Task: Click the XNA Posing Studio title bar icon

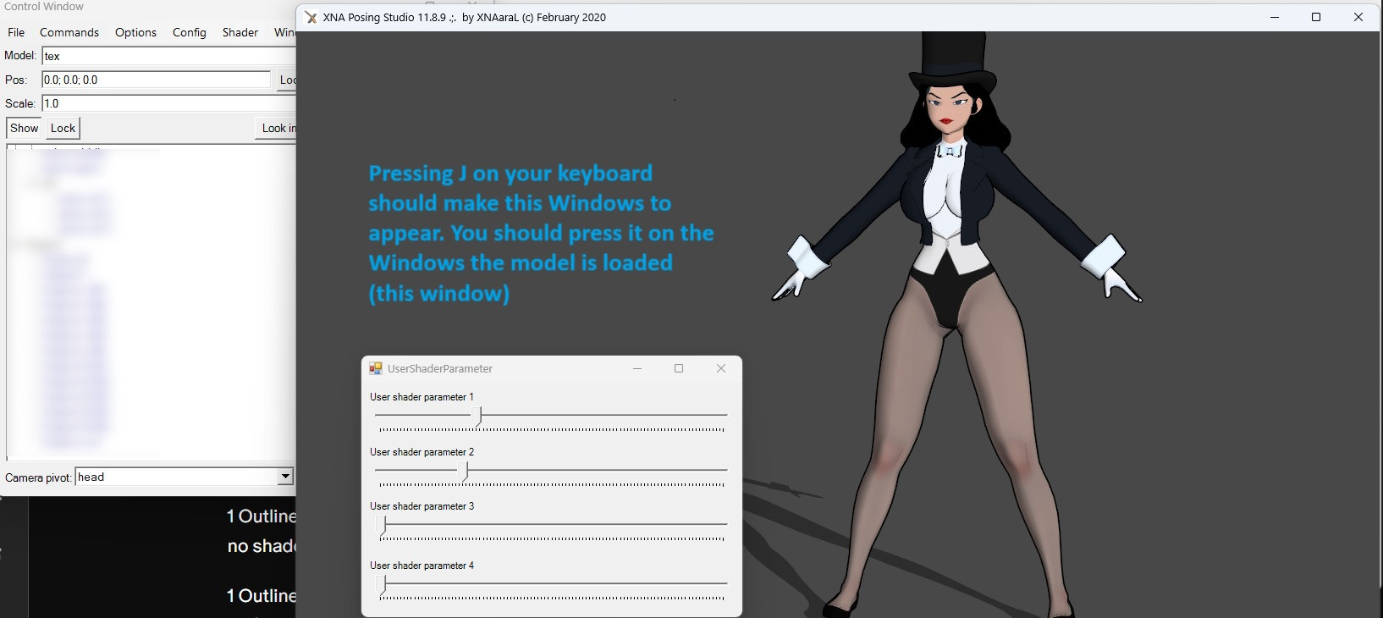Action: coord(311,17)
